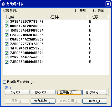The image size is (112, 107).
Task: Click 全部移除(L) to remove all
Action: [43, 101]
